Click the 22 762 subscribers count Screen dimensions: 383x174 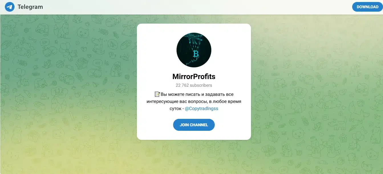[x=194, y=85]
